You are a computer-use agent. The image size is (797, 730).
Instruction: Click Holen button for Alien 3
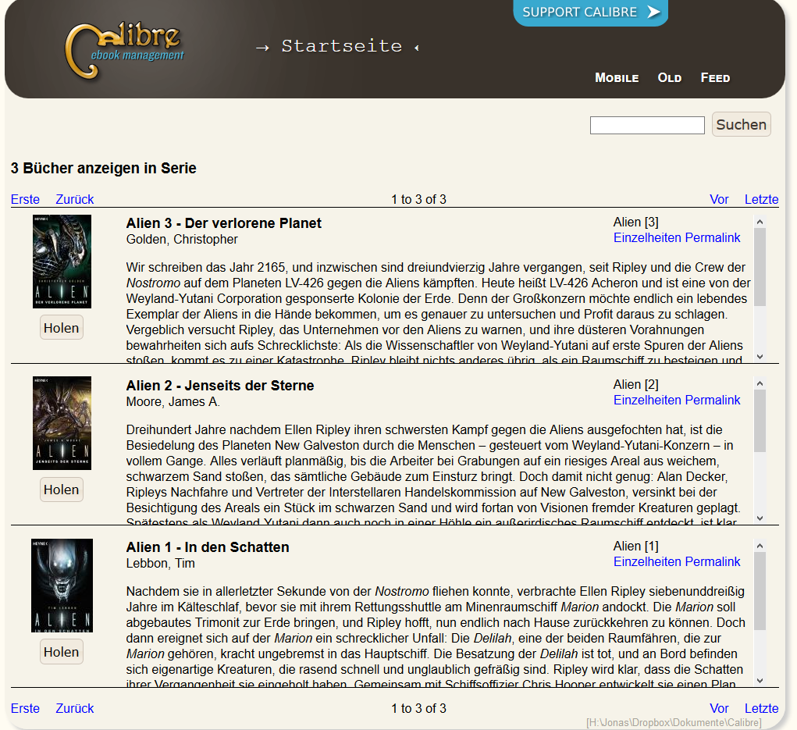point(62,328)
